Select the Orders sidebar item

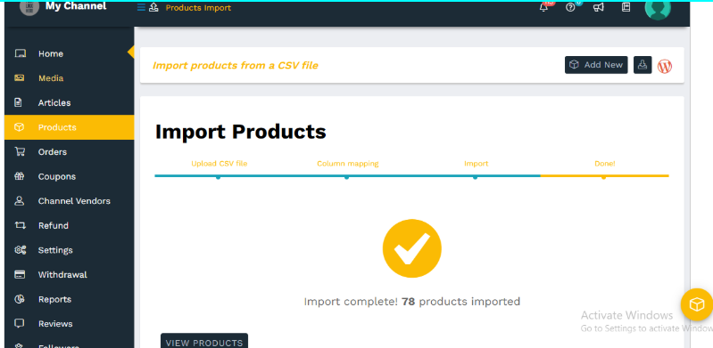(69, 151)
